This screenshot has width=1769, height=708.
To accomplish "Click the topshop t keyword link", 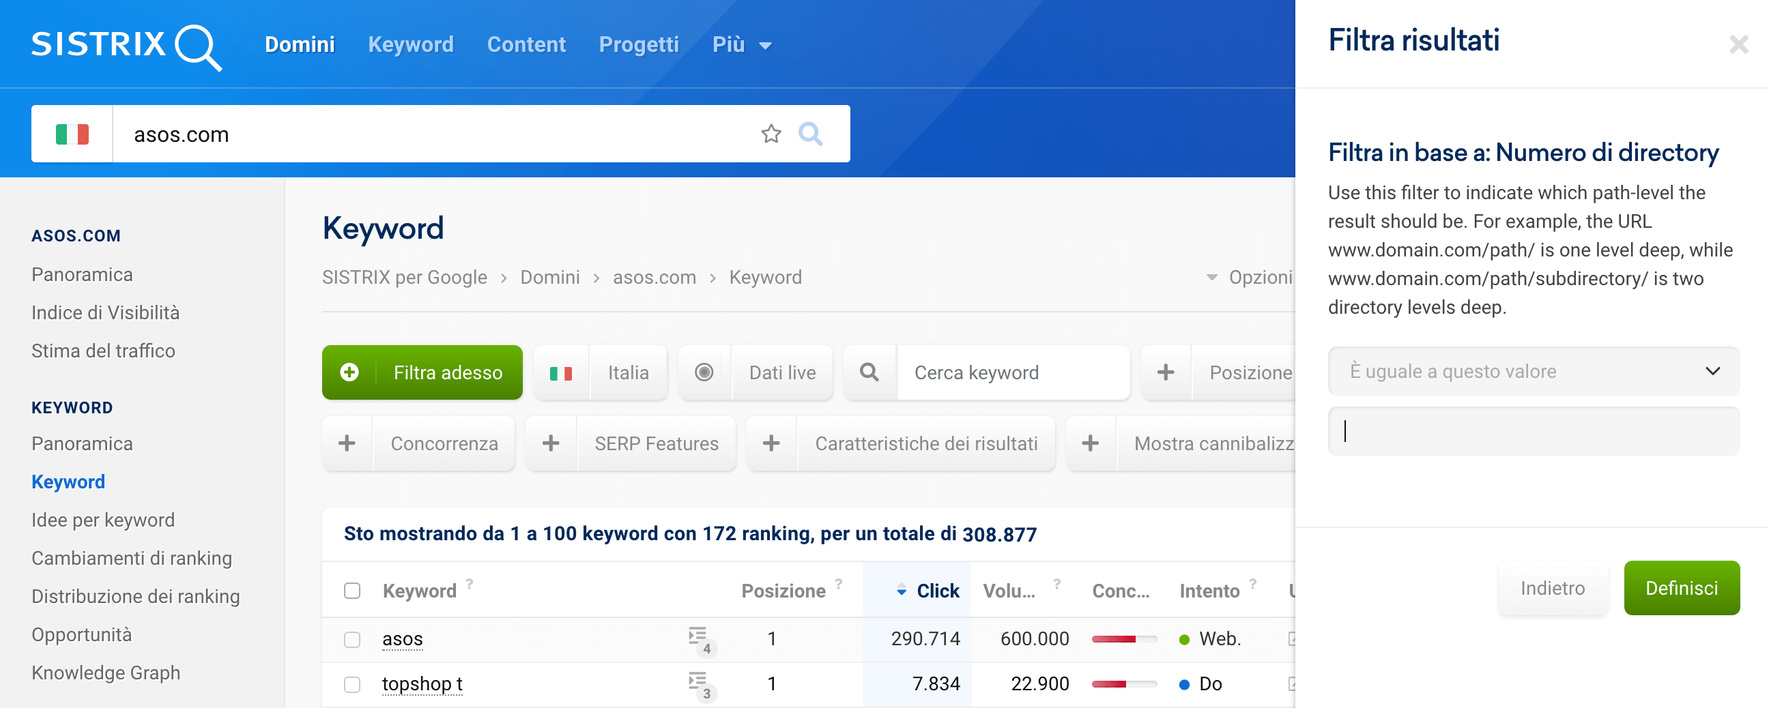I will (x=422, y=685).
